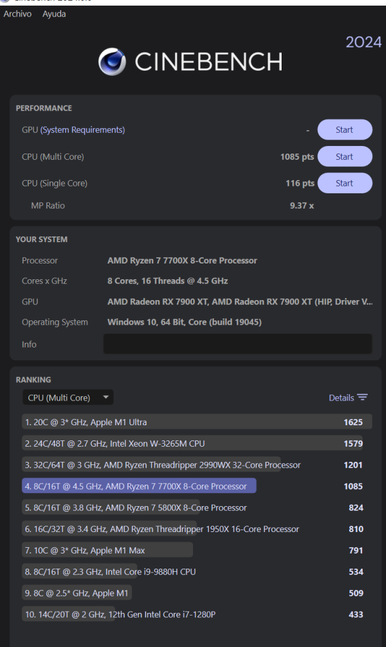Select the Apple M1 Max ranking row
This screenshot has width=386, height=647.
pyautogui.click(x=197, y=550)
